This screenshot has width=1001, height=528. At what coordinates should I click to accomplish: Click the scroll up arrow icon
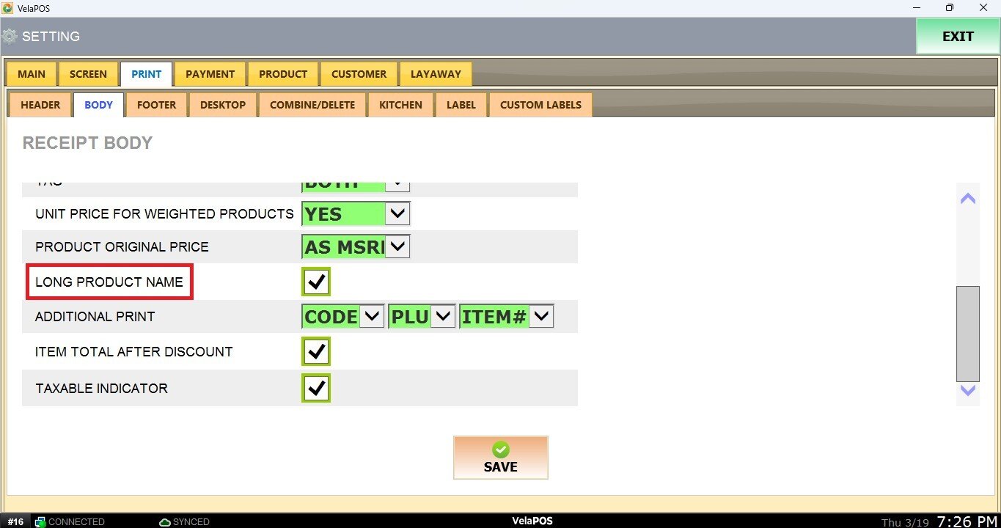tap(968, 199)
